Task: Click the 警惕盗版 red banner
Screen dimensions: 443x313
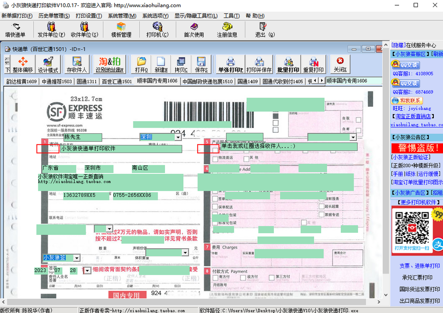Action: point(417,148)
